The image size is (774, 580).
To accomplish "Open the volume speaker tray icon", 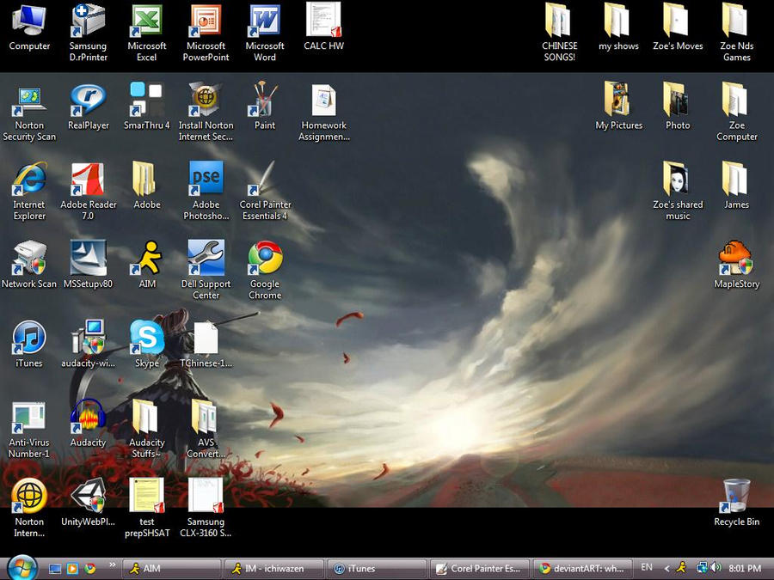I will [716, 568].
